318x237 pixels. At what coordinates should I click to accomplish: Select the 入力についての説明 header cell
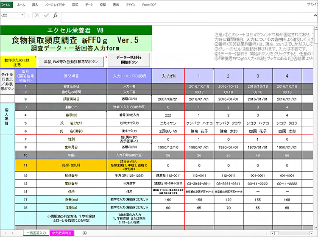pyautogui.click(x=129, y=76)
